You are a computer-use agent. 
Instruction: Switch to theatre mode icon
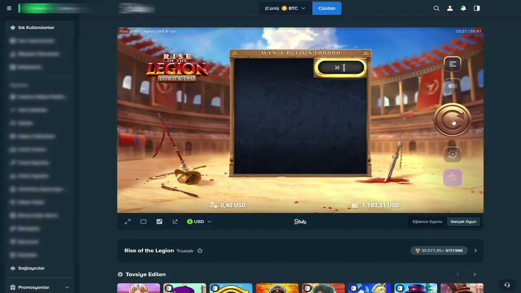pyautogui.click(x=143, y=221)
